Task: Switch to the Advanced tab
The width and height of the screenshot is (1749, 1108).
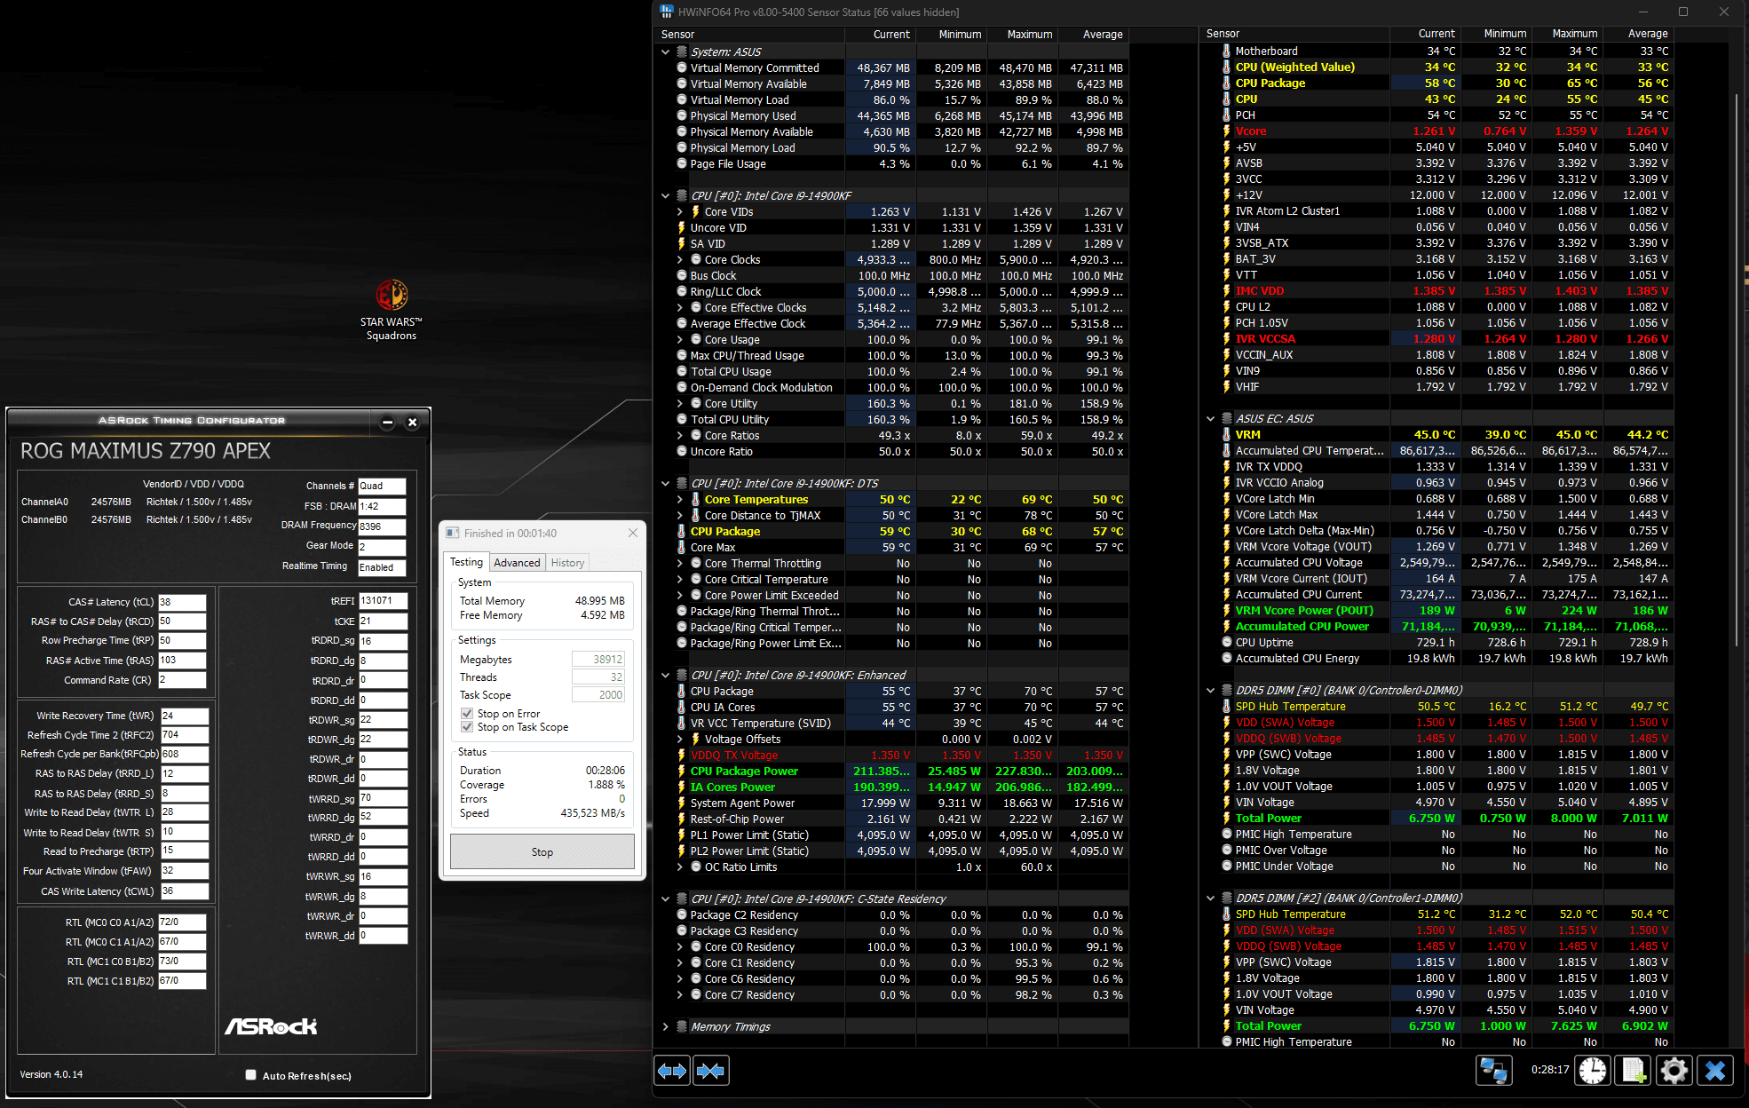Action: [517, 563]
